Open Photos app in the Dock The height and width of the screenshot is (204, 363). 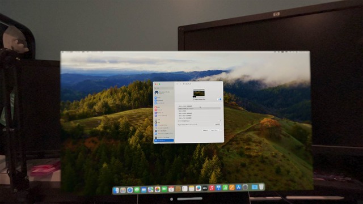[x=158, y=189]
